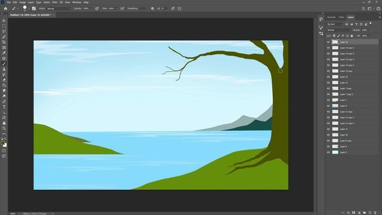Add a layer mask
This screenshot has width=382, height=215.
pos(353,213)
